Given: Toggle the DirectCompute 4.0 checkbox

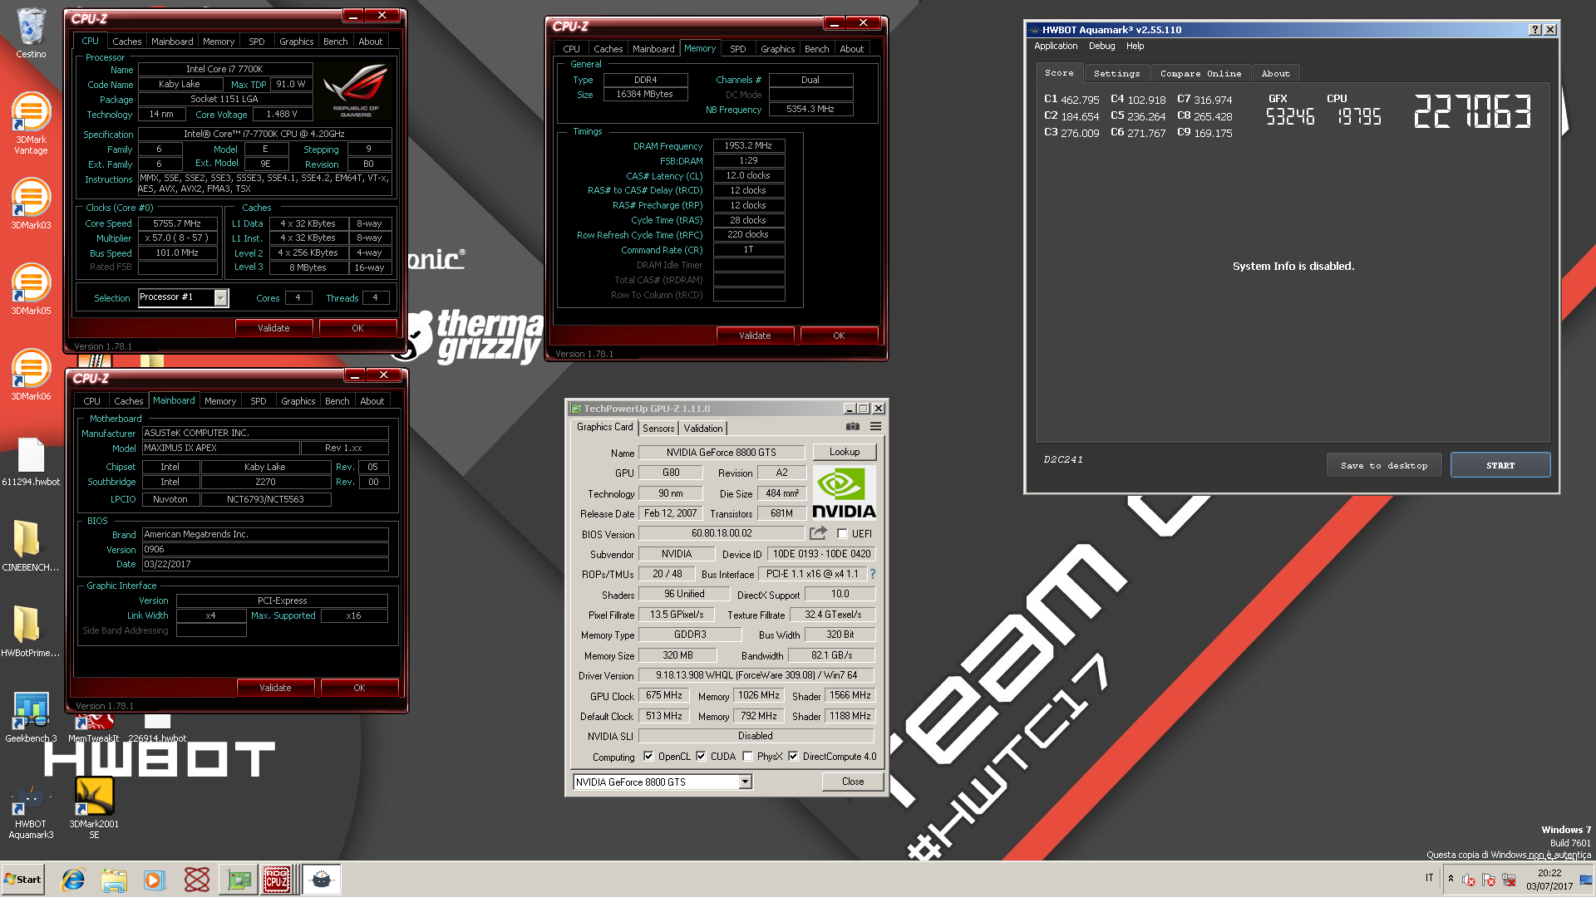Looking at the screenshot, I should click(x=793, y=757).
